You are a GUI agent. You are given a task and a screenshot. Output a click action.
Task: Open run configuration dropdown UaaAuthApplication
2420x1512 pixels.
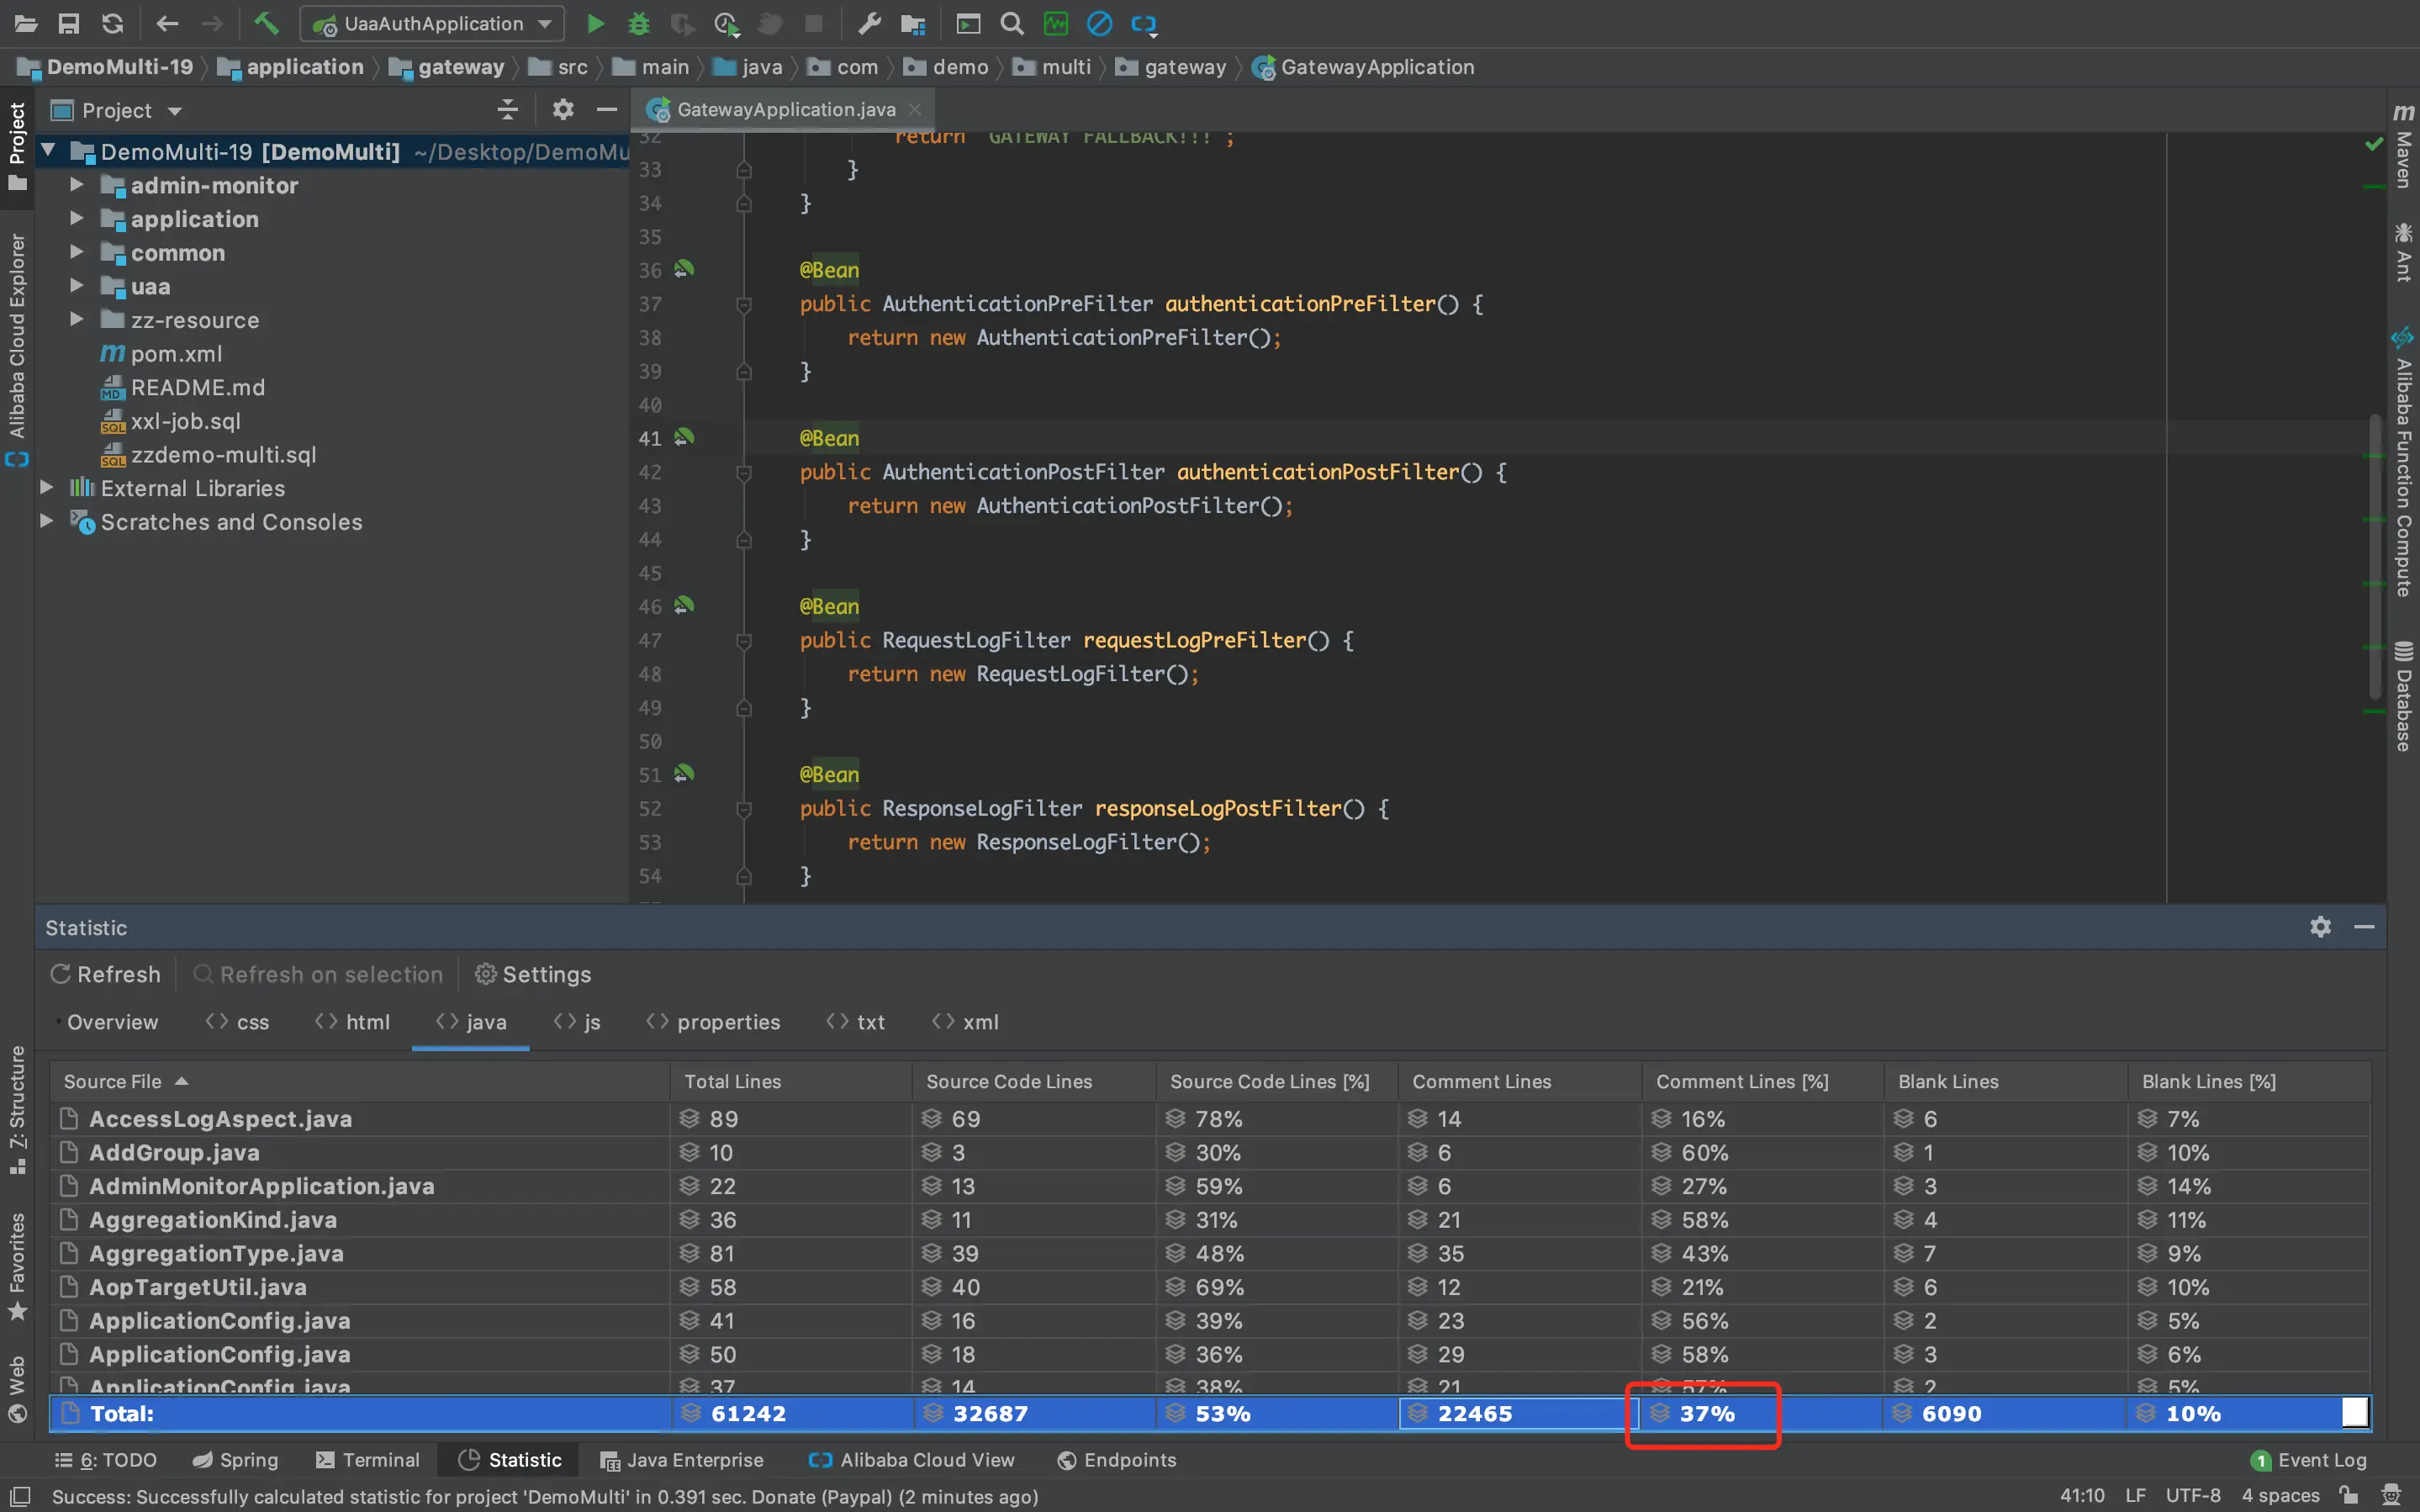pyautogui.click(x=432, y=23)
